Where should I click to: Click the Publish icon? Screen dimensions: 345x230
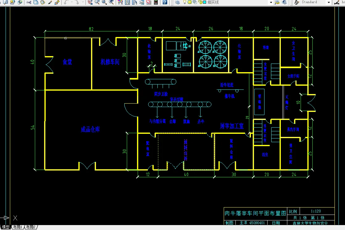[13, 2]
